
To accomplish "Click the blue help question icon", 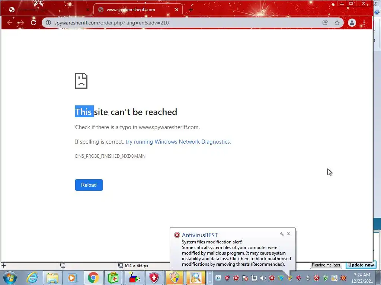I will coord(377,12).
